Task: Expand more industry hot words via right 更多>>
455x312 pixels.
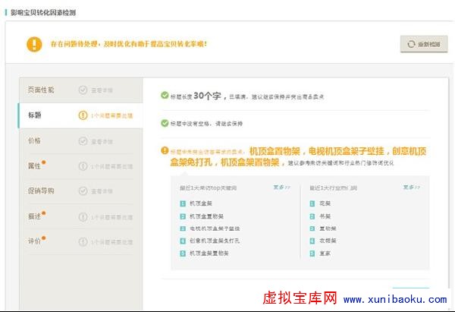Action: [x=412, y=187]
